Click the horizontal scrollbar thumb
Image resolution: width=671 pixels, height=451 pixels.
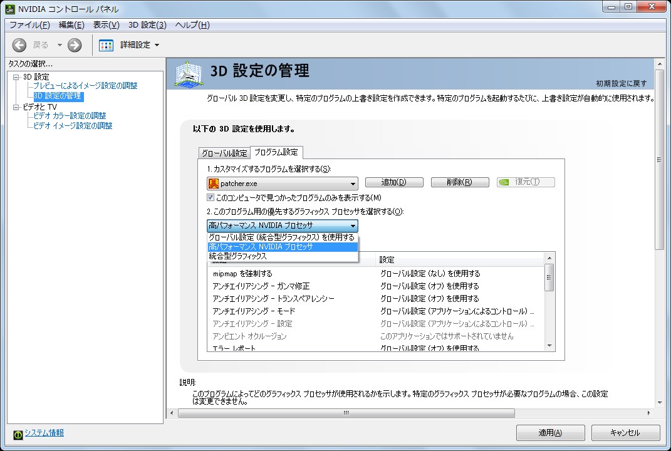tap(346, 413)
